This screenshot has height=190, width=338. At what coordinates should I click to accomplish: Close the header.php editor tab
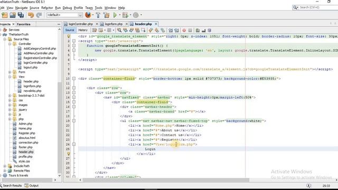tap(156, 24)
